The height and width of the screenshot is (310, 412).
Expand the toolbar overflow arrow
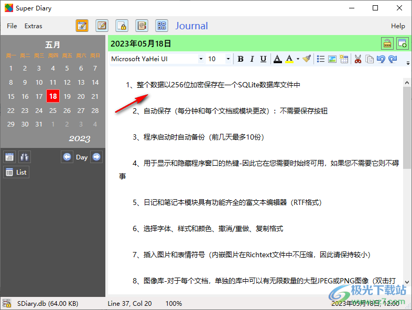pos(408,63)
